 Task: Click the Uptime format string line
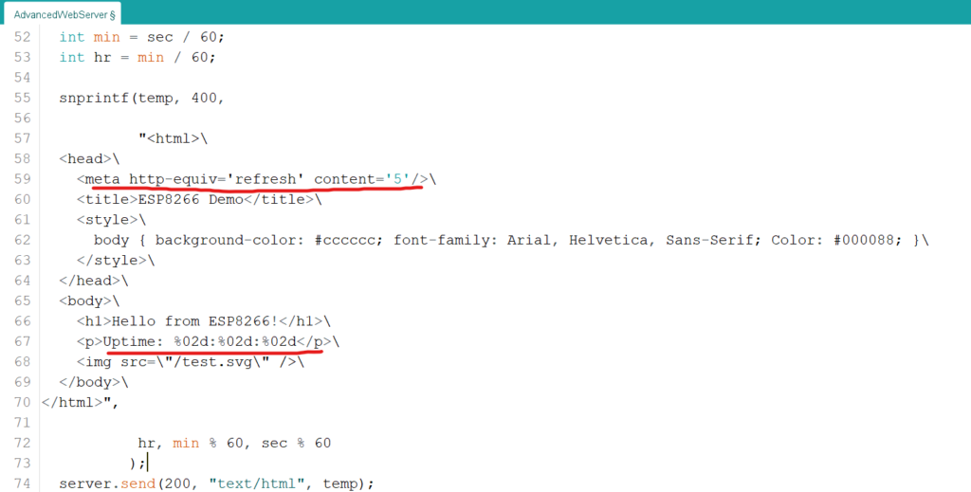pyautogui.click(x=209, y=341)
